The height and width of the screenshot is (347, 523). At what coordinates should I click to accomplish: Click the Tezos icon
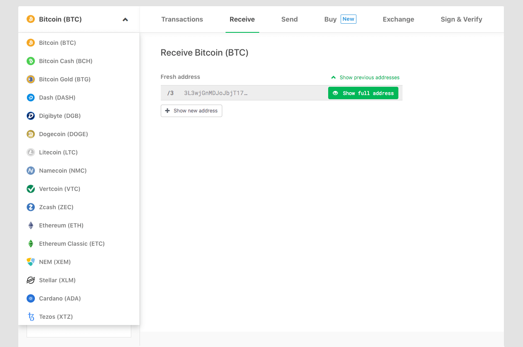pyautogui.click(x=31, y=317)
